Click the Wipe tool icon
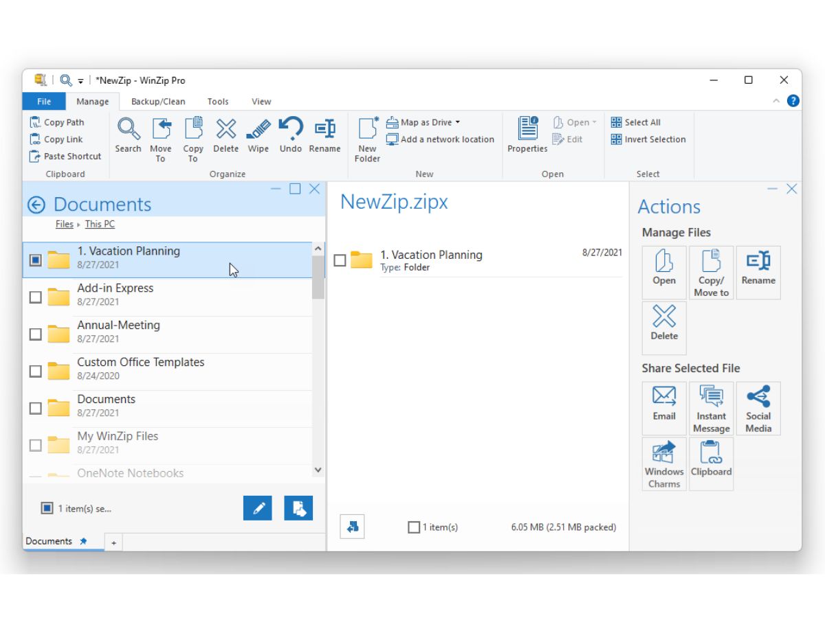The height and width of the screenshot is (618, 825). pos(258,135)
